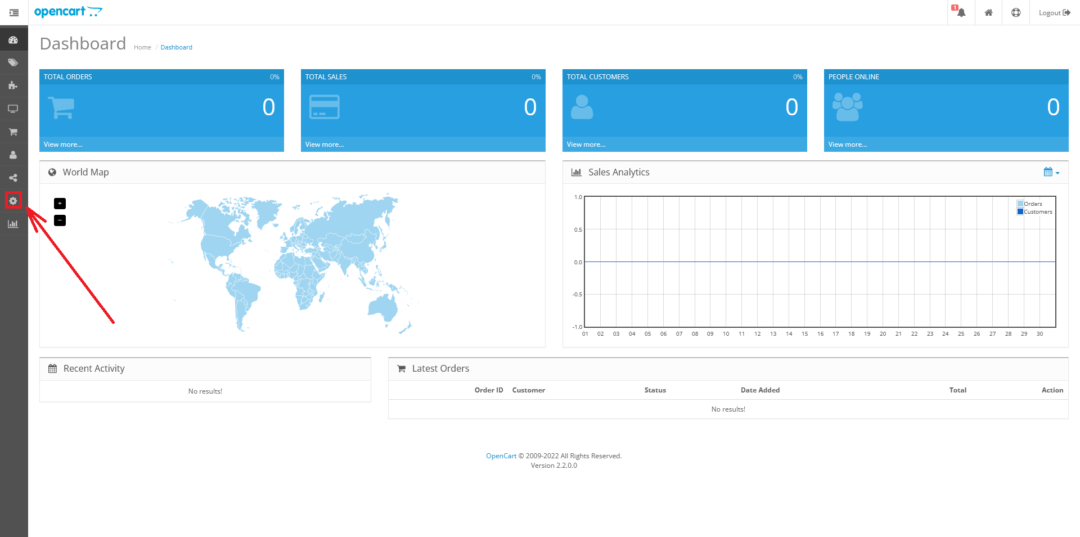This screenshot has width=1080, height=537.
Task: Open the Sales Analytics calendar range dropdown
Action: click(1051, 172)
